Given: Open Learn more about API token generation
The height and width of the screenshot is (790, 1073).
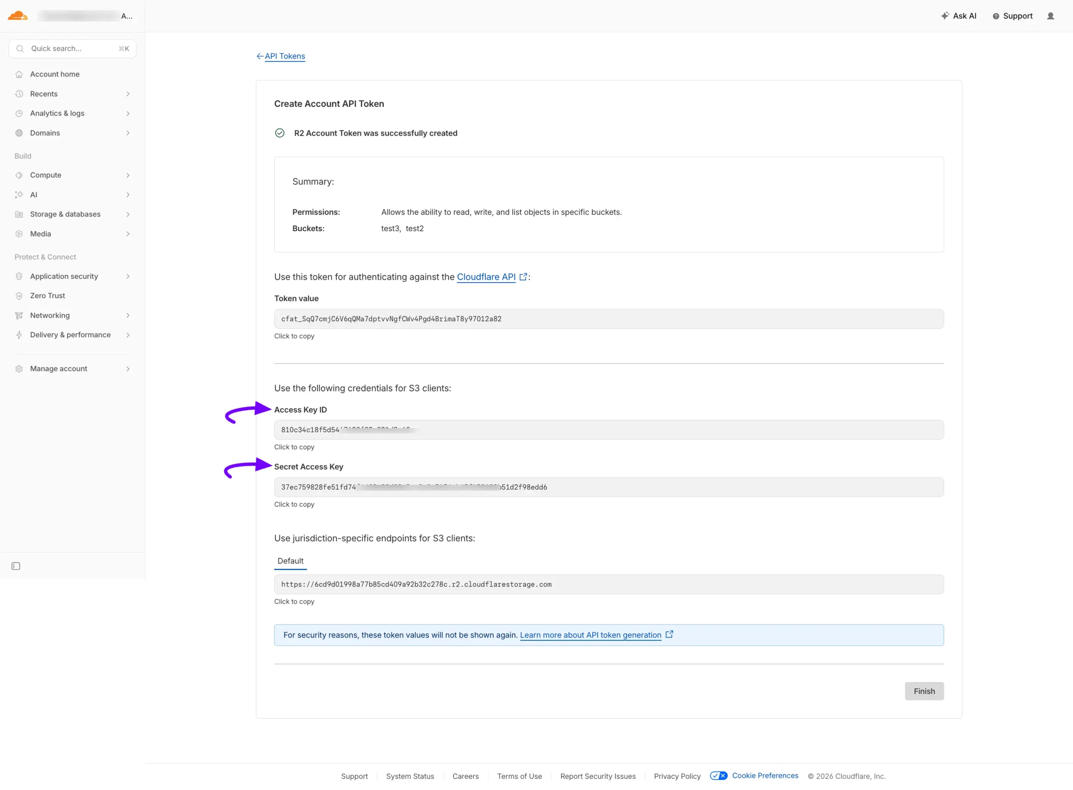Looking at the screenshot, I should pyautogui.click(x=590, y=635).
